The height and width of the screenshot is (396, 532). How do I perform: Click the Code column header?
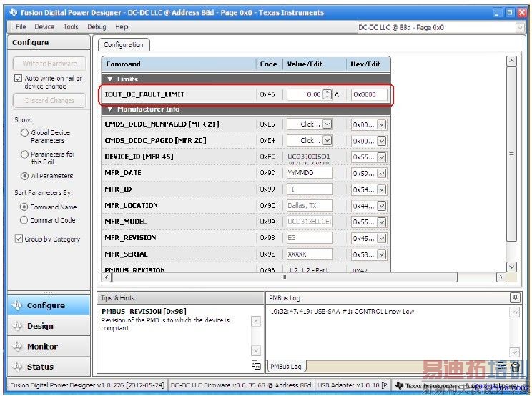point(269,64)
